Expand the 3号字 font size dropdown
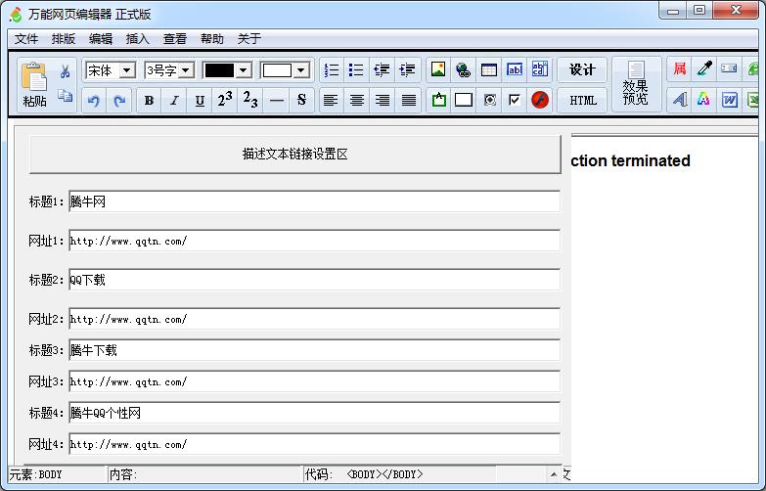This screenshot has width=766, height=491. point(184,70)
